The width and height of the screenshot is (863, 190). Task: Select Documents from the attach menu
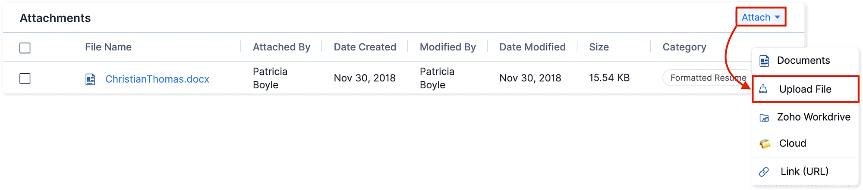click(803, 60)
